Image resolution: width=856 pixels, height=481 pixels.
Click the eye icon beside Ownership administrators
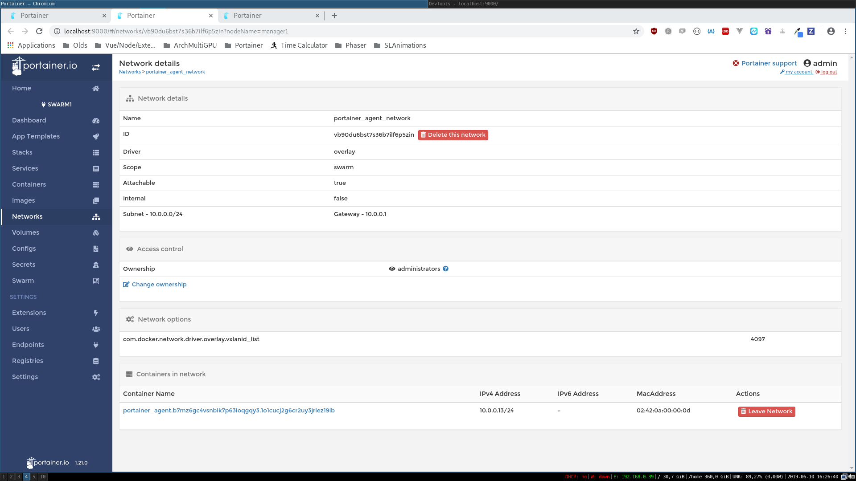[391, 269]
